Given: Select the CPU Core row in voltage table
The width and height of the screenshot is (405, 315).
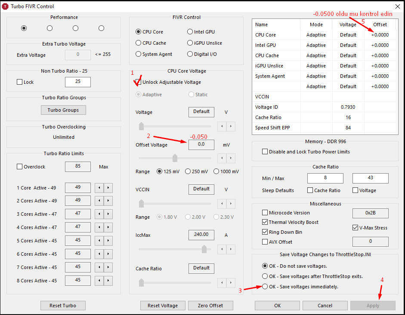Looking at the screenshot, I should (x=325, y=35).
